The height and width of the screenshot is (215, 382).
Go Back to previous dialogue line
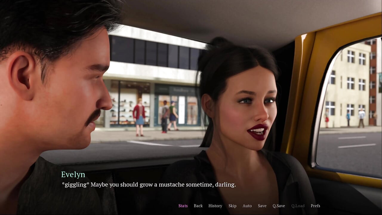[x=198, y=206]
